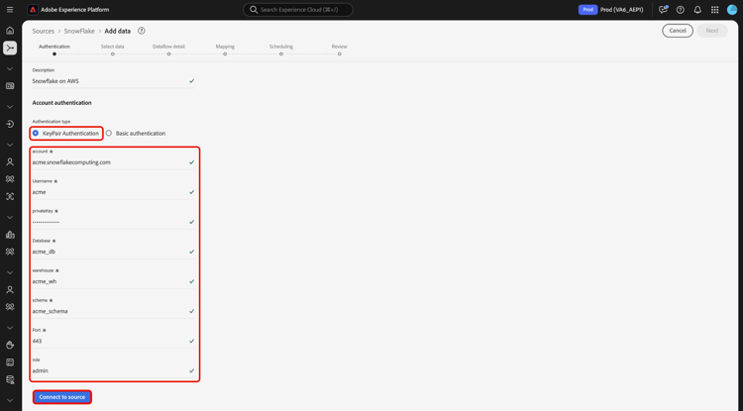Viewport: 743px width, 411px height.
Task: Click the account field
Action: pyautogui.click(x=113, y=162)
